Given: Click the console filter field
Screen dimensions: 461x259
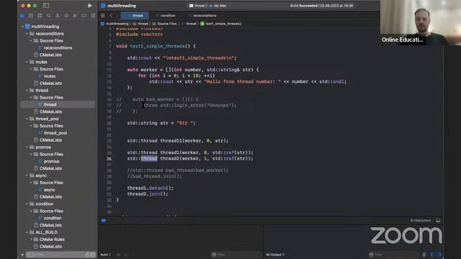Looking at the screenshot, I should pyautogui.click(x=393, y=255).
